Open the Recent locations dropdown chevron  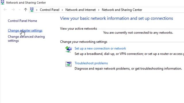coord(20,10)
